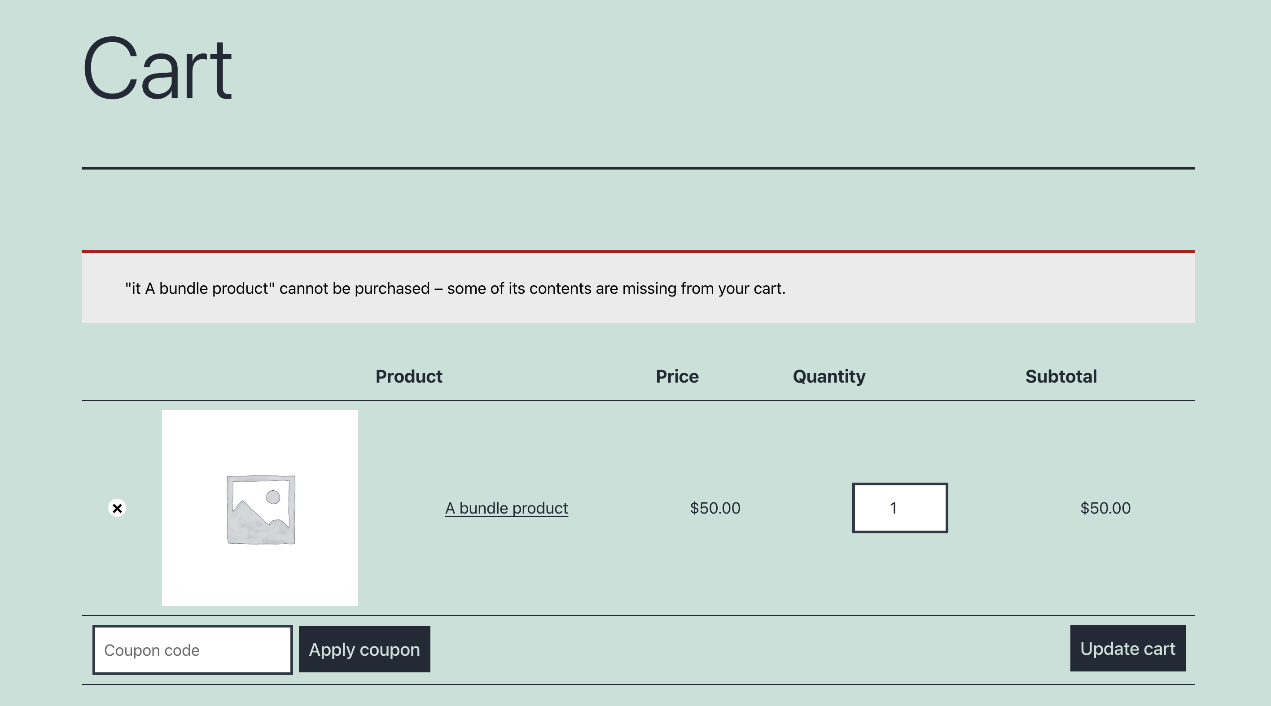
Task: Click the Quantity column header
Action: [x=829, y=376]
